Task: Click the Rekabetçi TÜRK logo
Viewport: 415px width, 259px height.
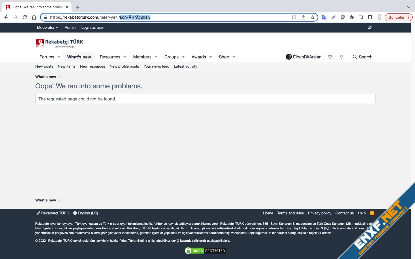Action: coord(60,43)
